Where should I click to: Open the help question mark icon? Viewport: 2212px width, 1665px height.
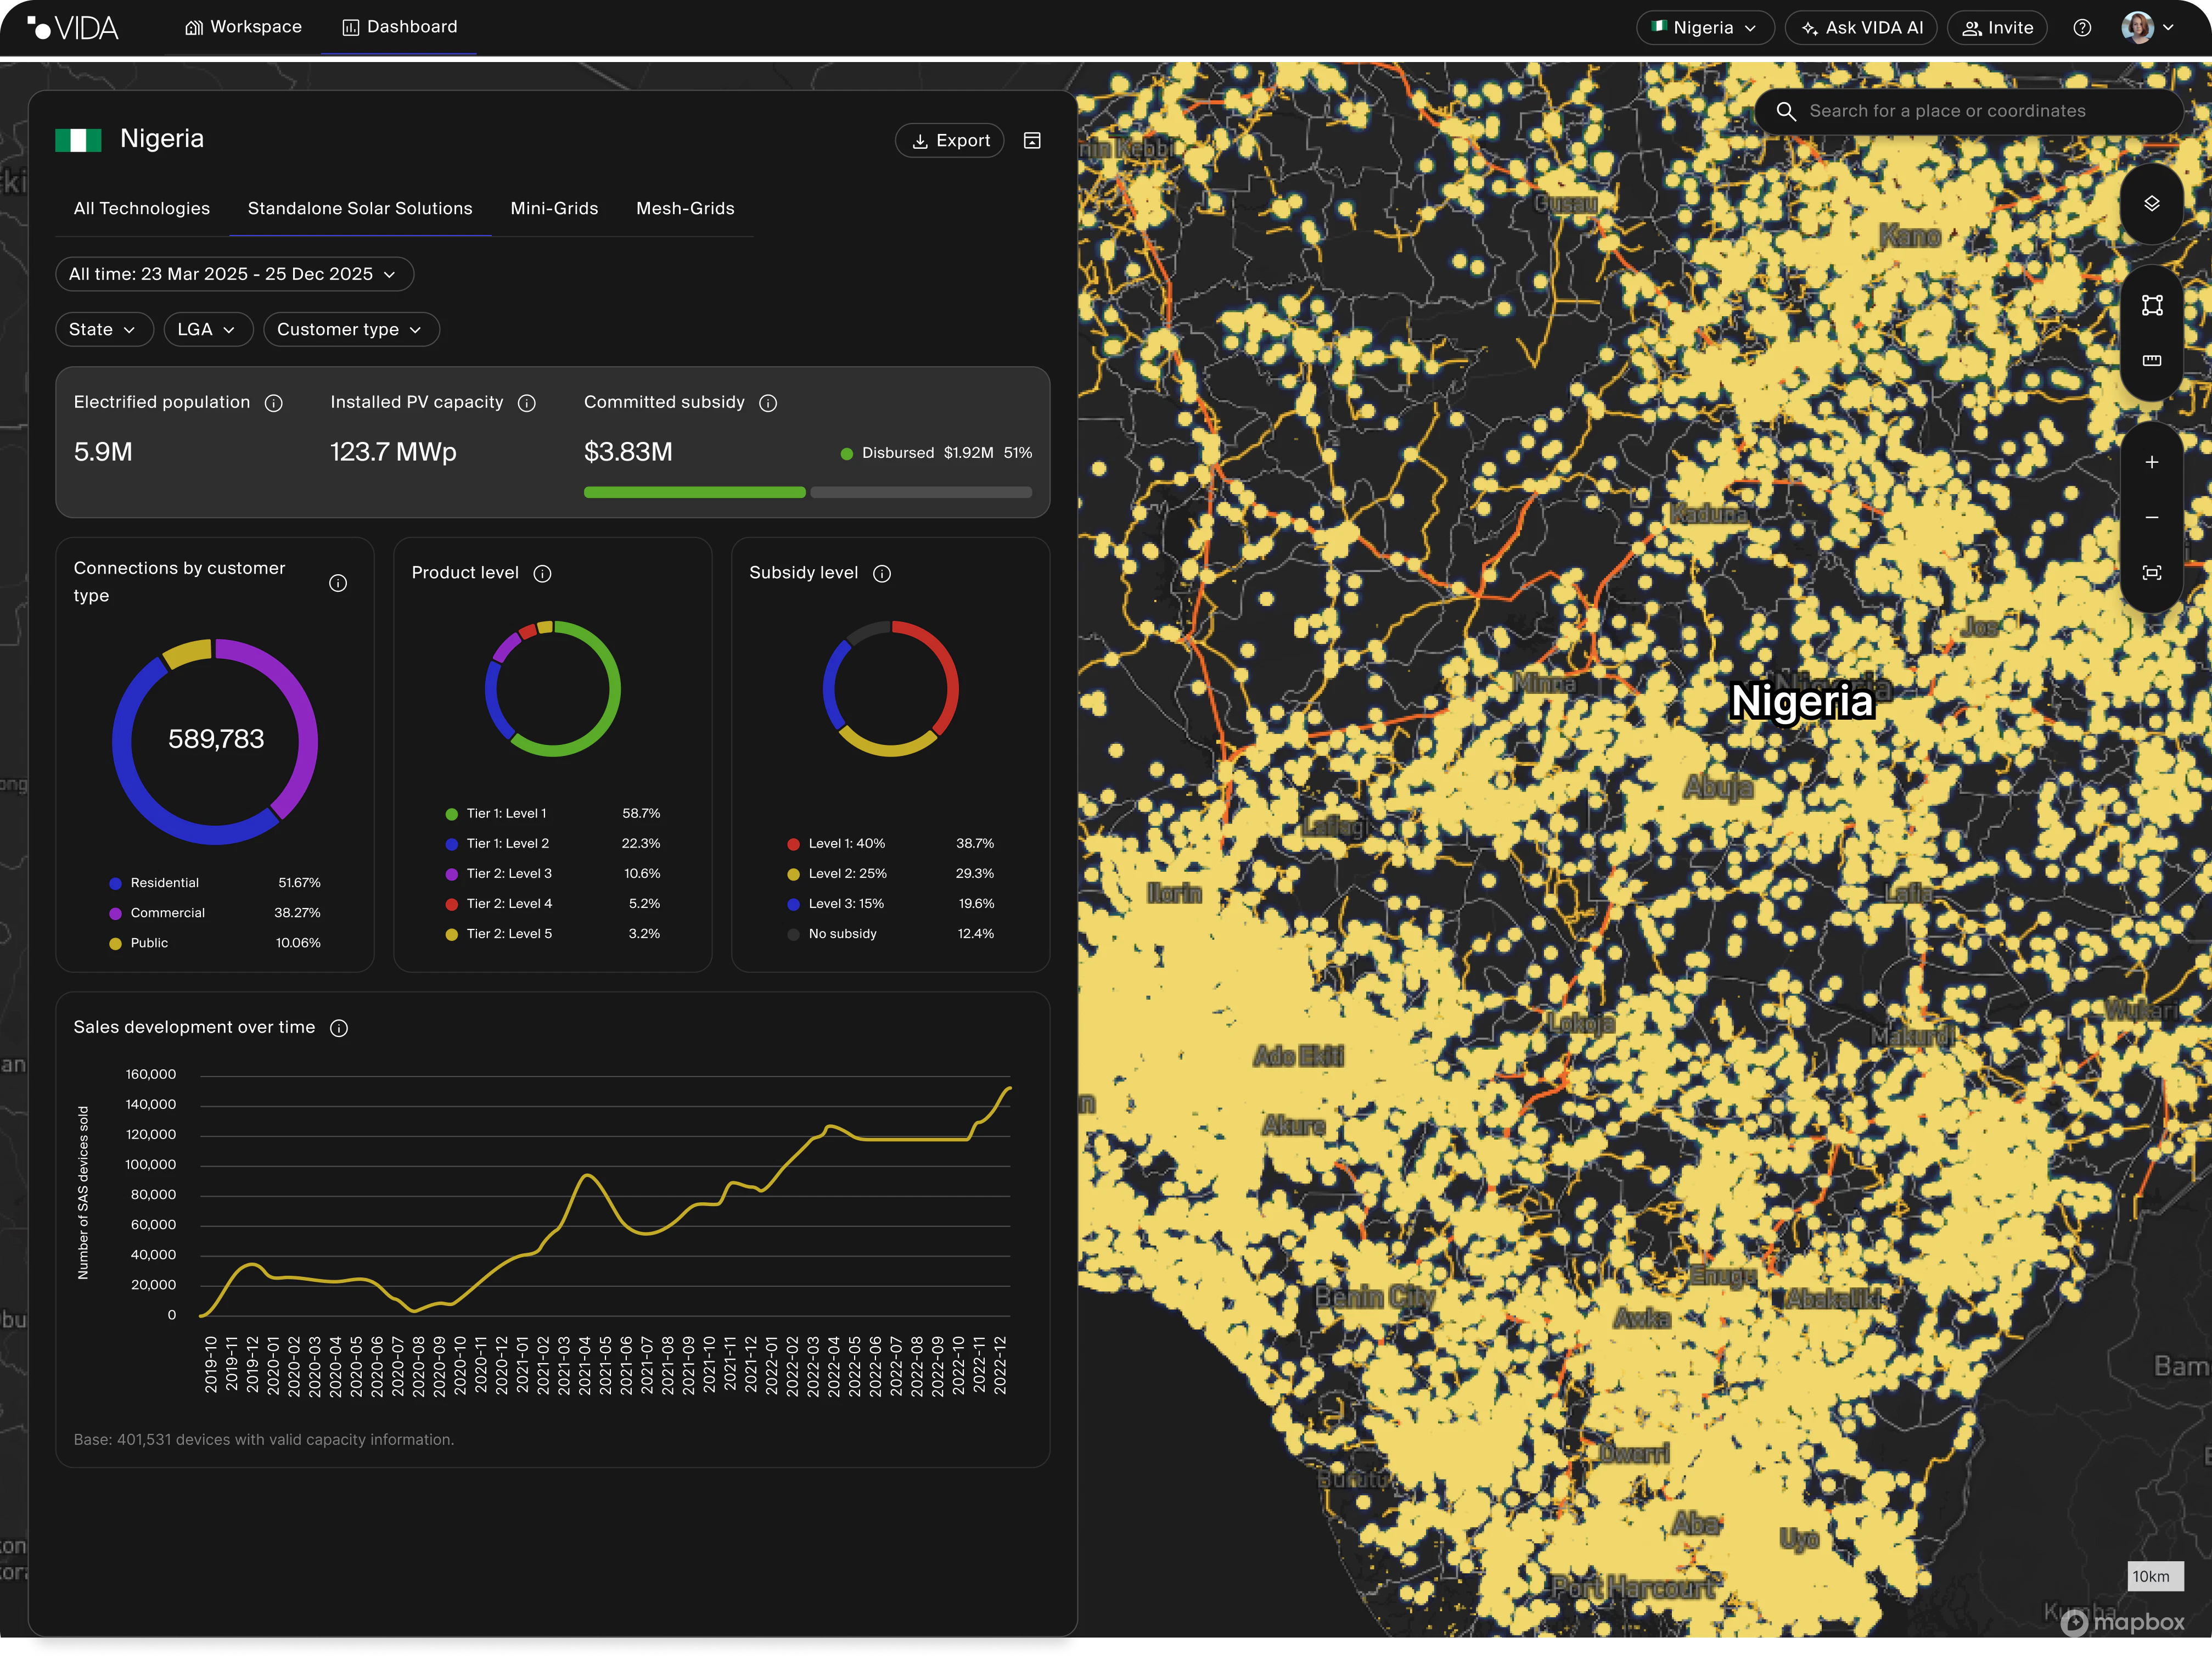coord(2081,28)
